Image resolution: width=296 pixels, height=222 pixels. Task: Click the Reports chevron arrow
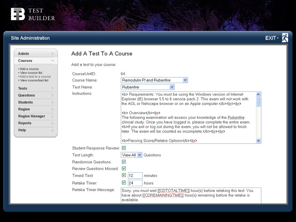pyautogui.click(x=52, y=123)
